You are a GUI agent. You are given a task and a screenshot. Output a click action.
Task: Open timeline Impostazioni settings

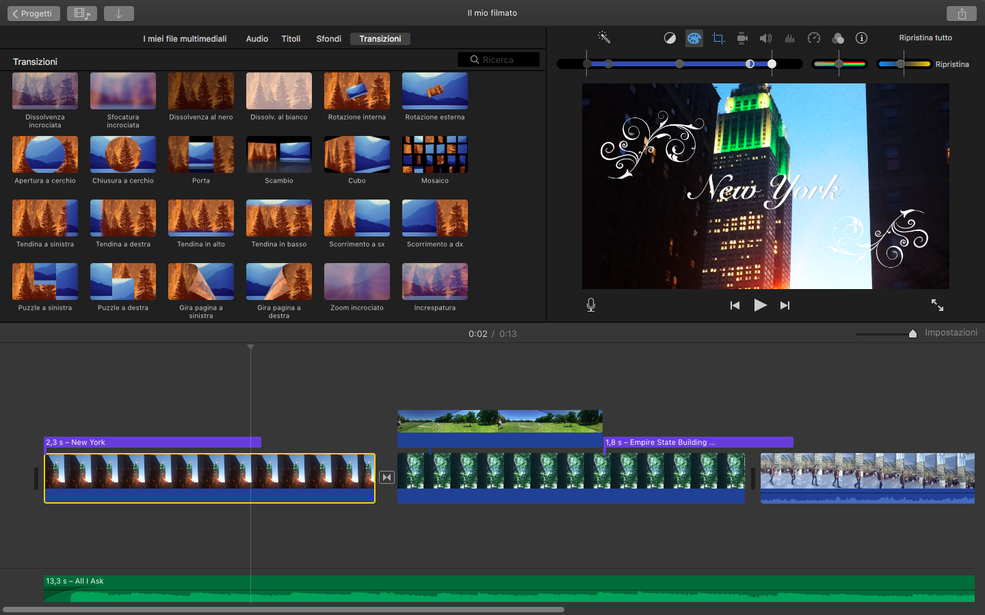951,333
